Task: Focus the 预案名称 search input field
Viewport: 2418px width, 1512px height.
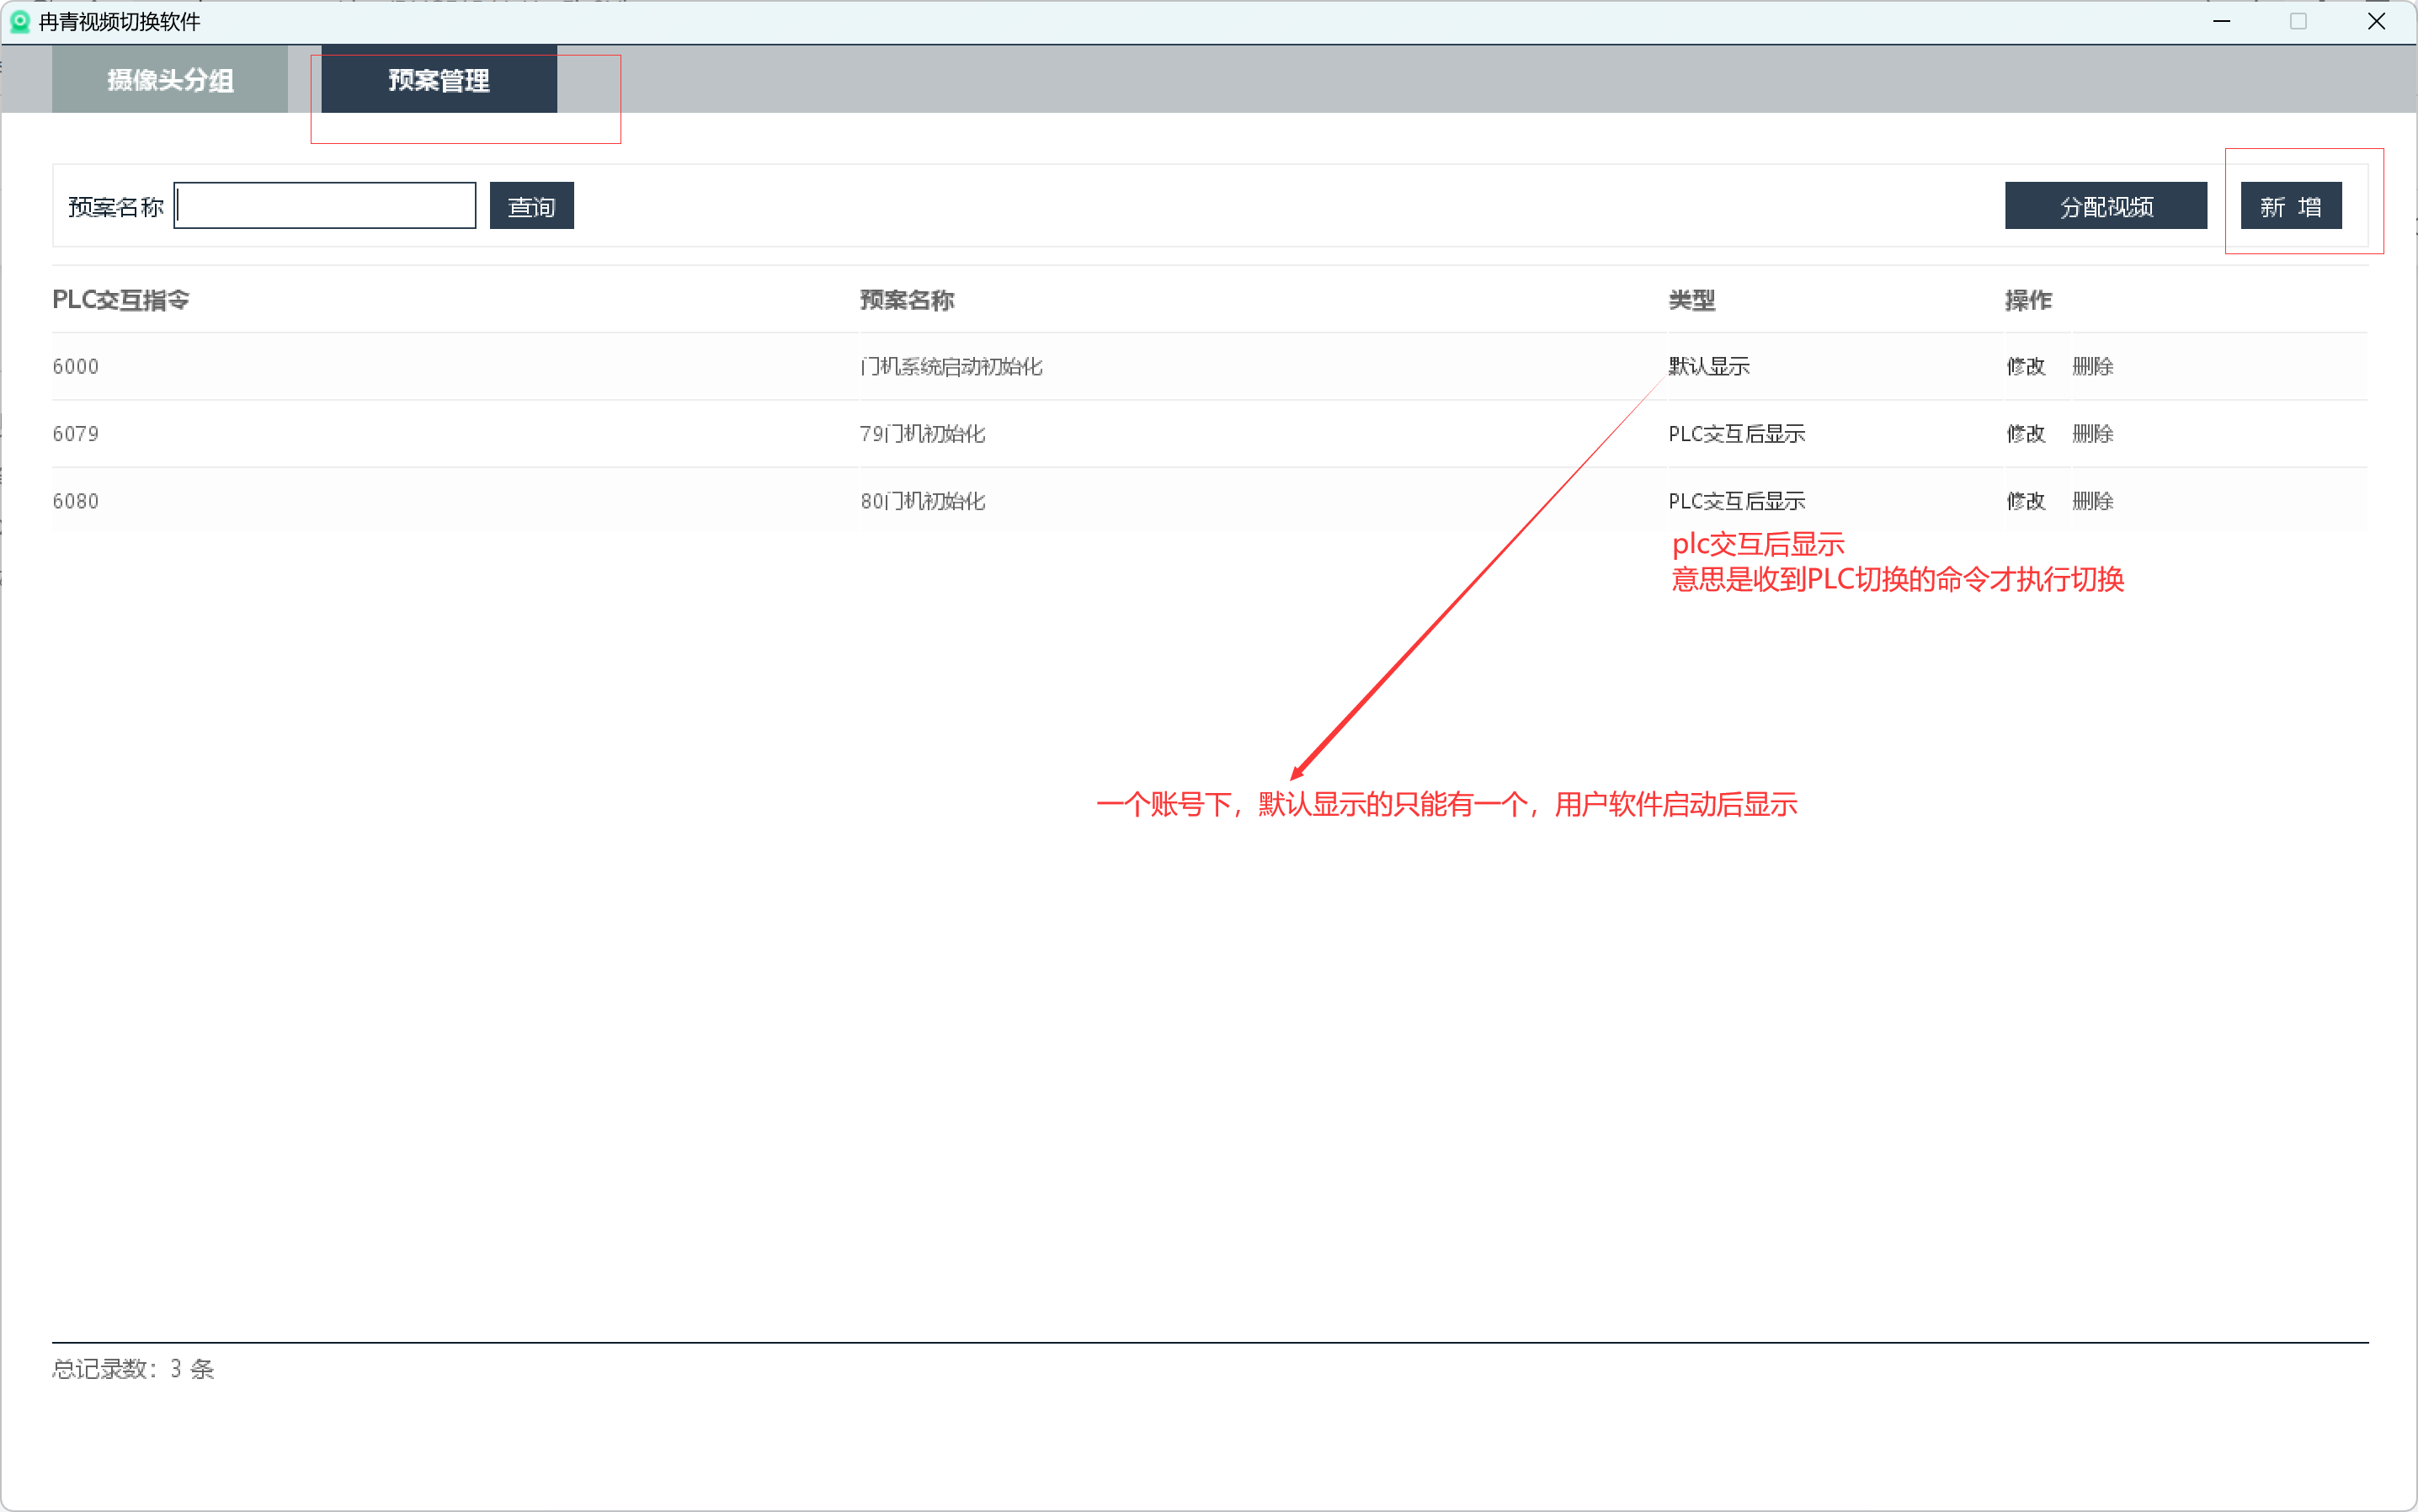Action: (325, 206)
